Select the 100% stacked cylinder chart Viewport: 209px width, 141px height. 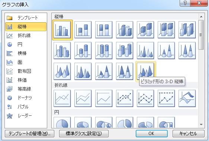[104, 50]
